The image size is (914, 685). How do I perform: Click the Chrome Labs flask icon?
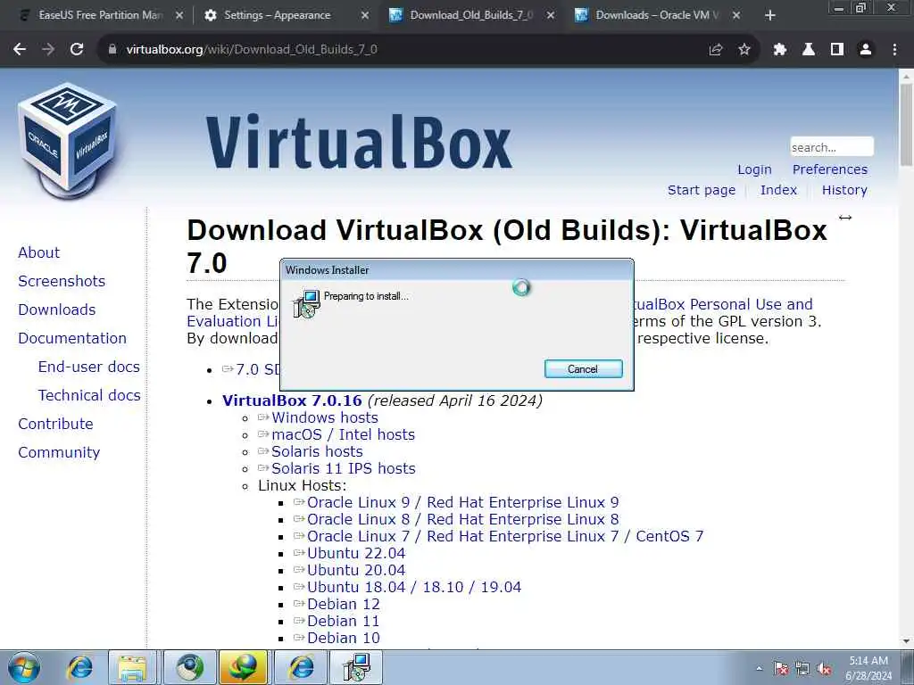point(809,50)
